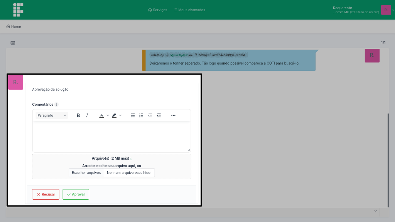Go to Meus chamados
The width and height of the screenshot is (395, 222).
pyautogui.click(x=190, y=10)
